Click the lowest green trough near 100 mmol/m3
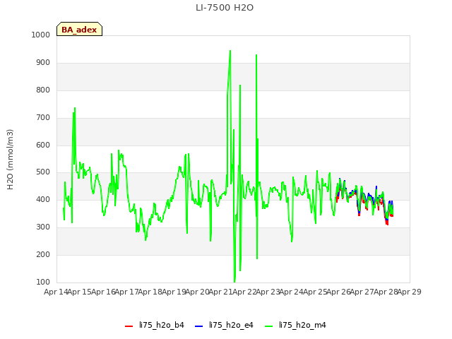Screen dimensions: 452x339 pos(234,281)
